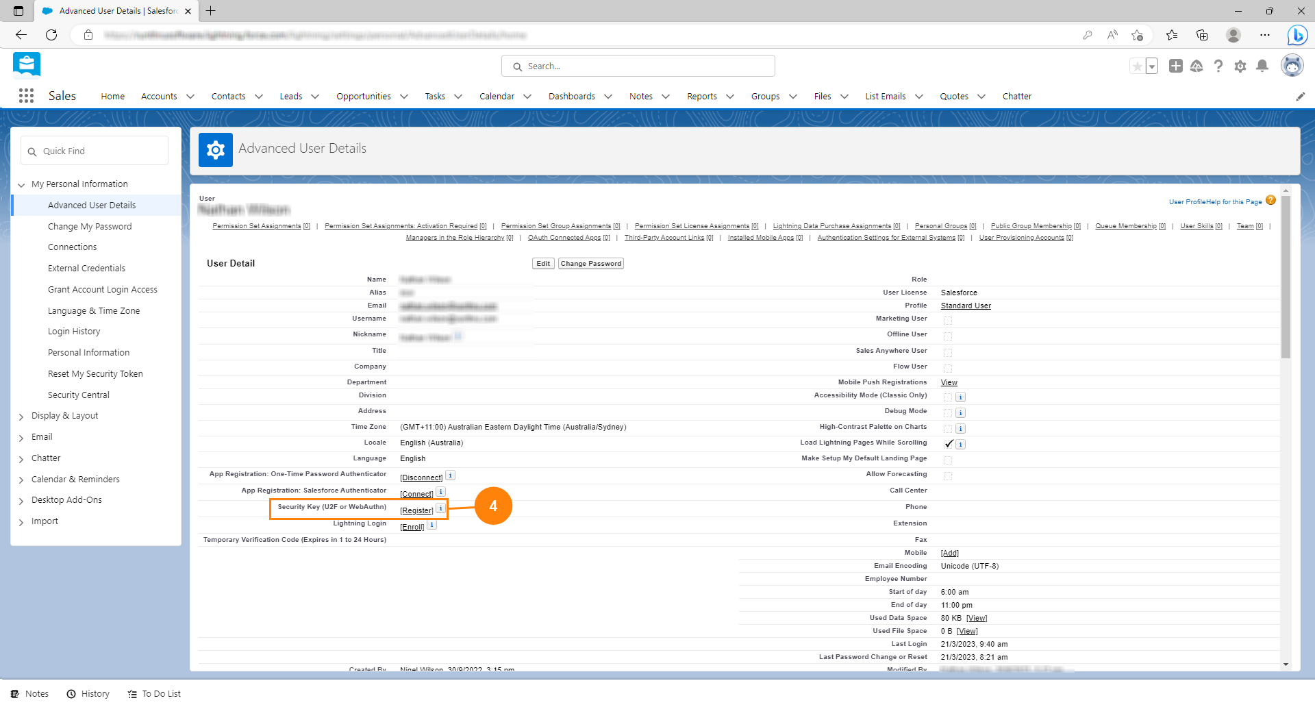This screenshot has width=1315, height=707.
Task: Select Login History in the sidebar
Action: pyautogui.click(x=74, y=332)
